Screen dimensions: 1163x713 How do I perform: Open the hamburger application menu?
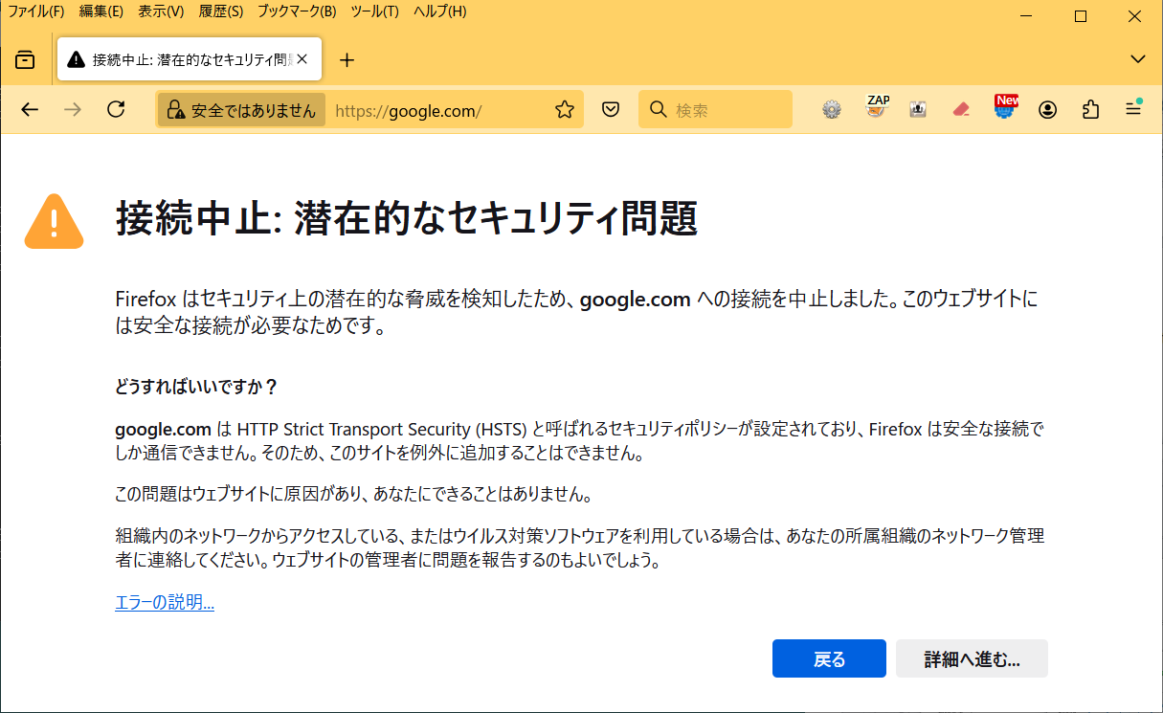pos(1133,110)
